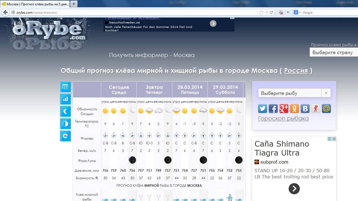Click 'Получить информер - Москва' link

pyautogui.click(x=152, y=55)
